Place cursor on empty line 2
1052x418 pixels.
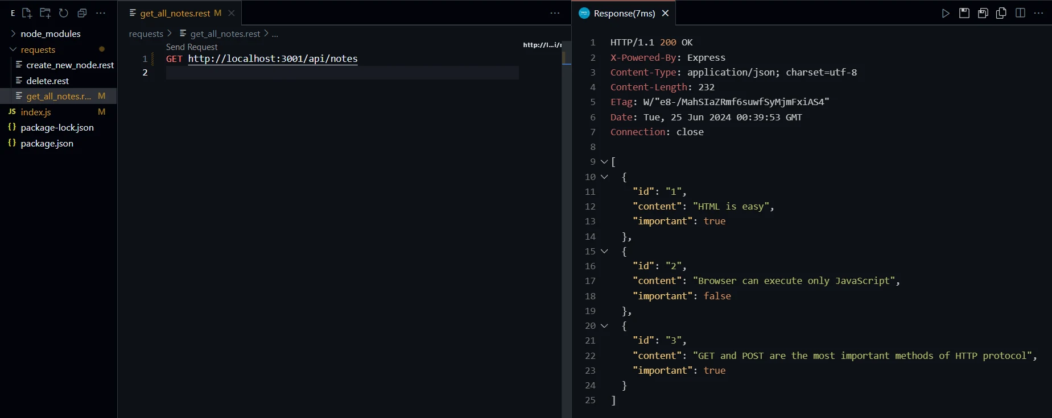[x=342, y=73]
